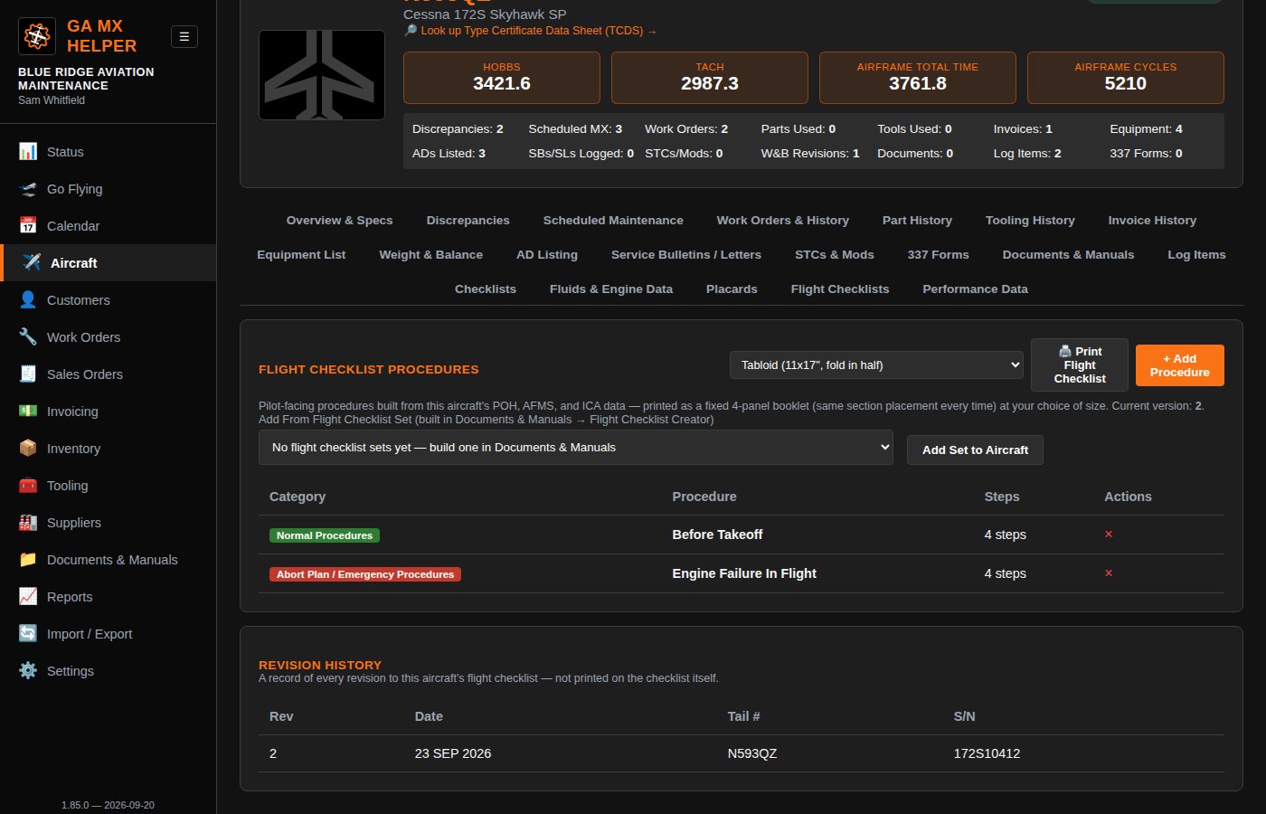Click the Sales Orders receipt icon
1266x814 pixels.
(28, 374)
